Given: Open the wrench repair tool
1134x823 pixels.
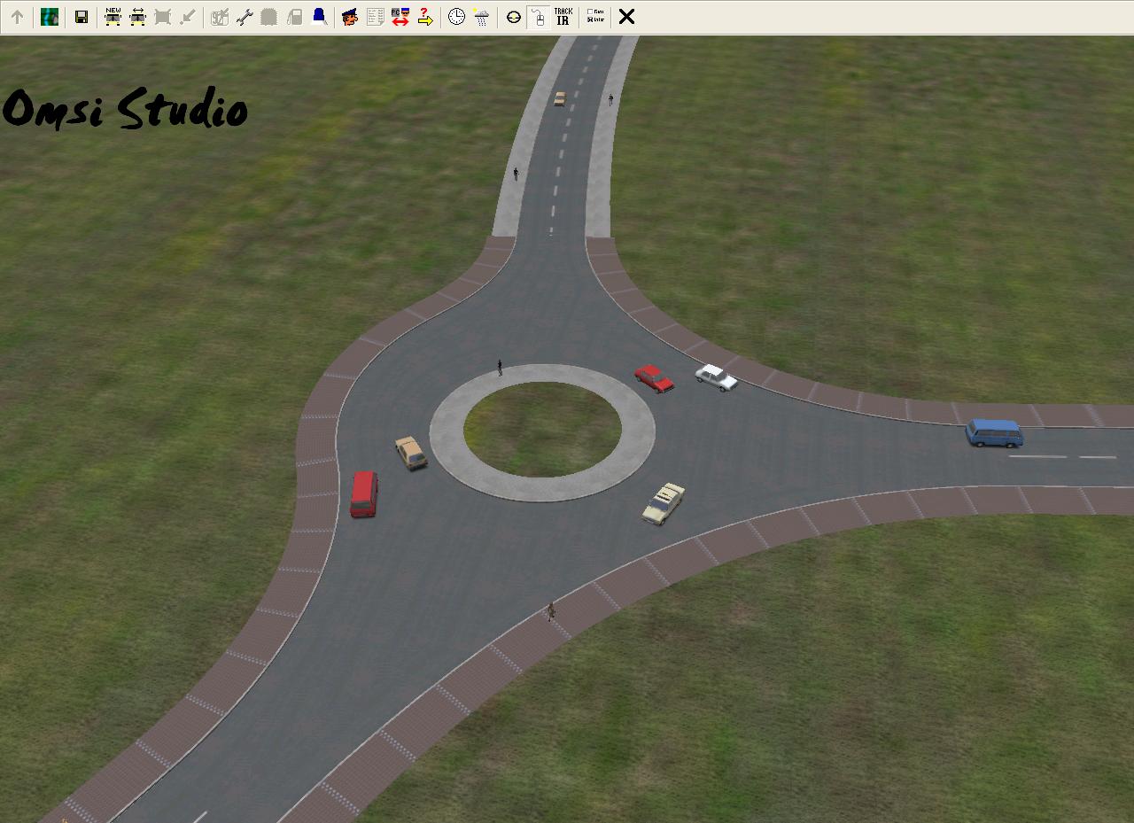Looking at the screenshot, I should (245, 17).
